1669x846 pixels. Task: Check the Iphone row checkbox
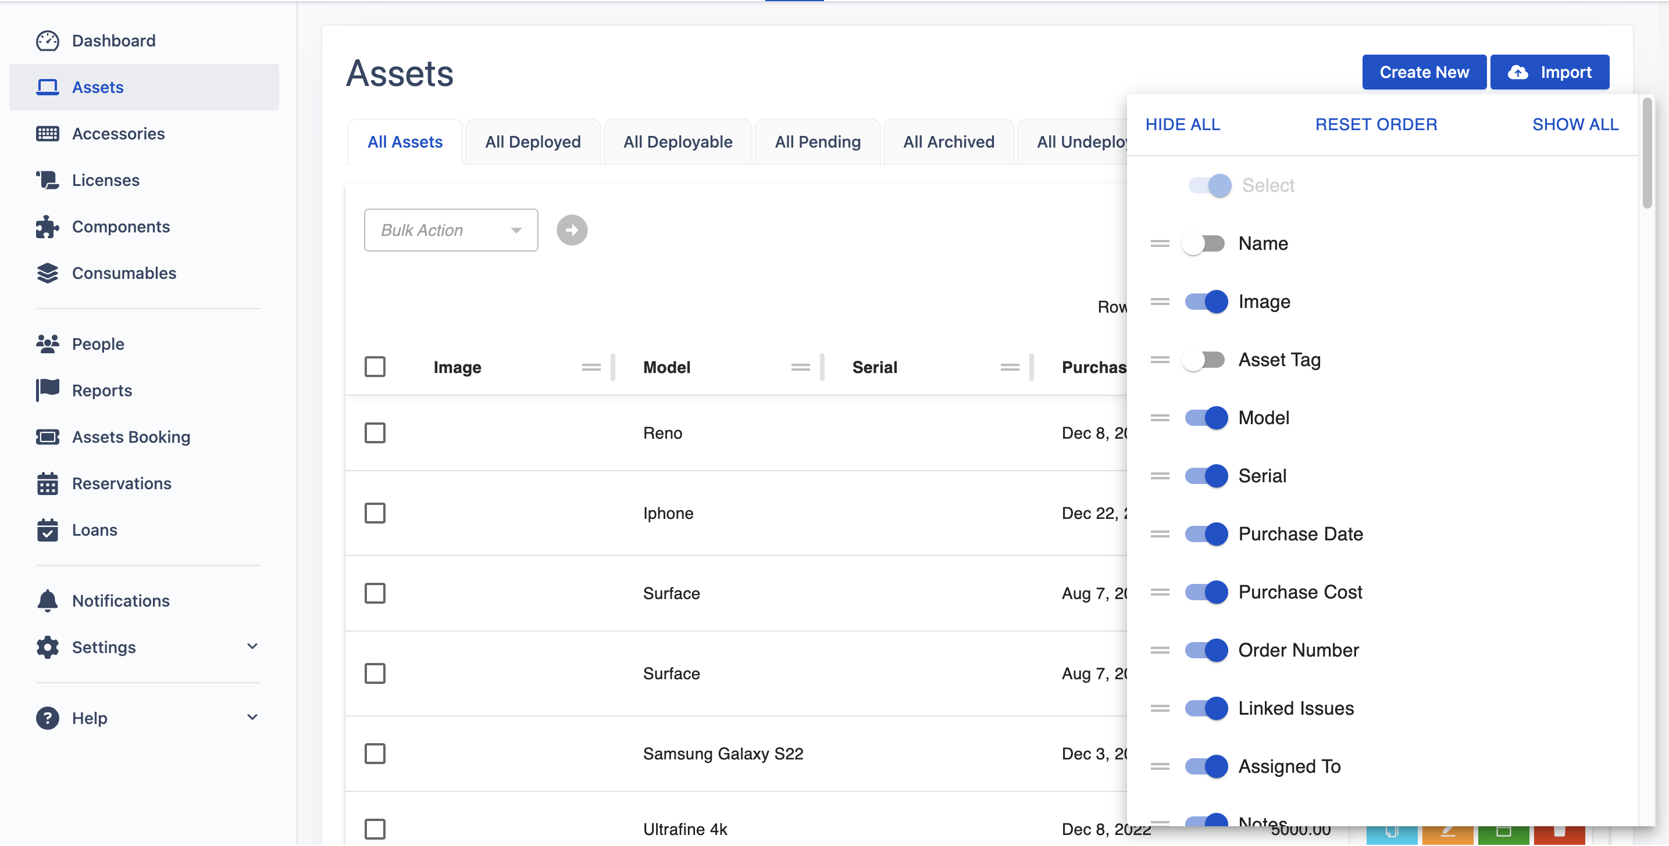tap(375, 514)
